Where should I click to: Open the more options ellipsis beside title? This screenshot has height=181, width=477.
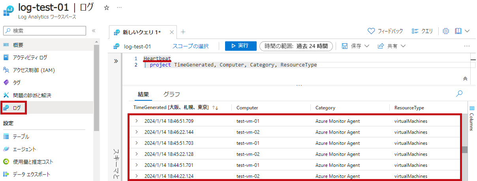coord(119,7)
